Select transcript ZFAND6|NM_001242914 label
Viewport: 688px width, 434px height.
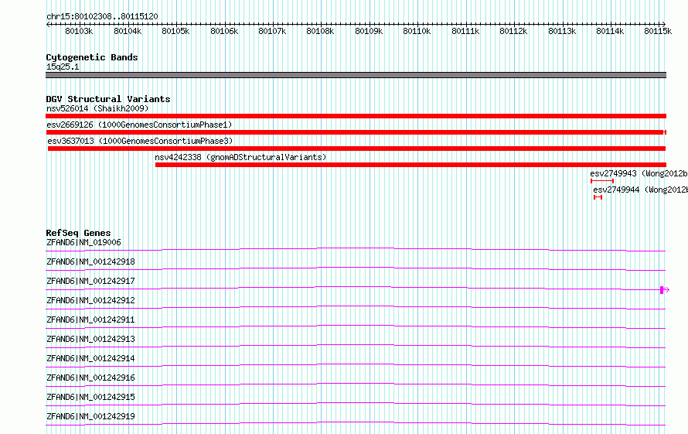90,358
